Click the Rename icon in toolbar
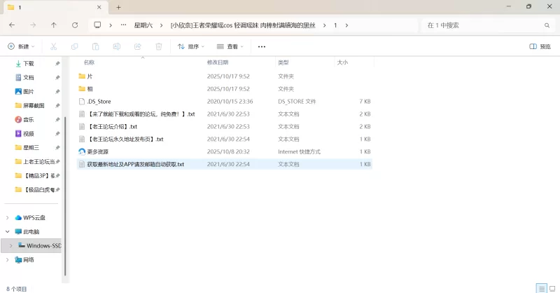Screen dimensions: 560x293 (x=117, y=47)
